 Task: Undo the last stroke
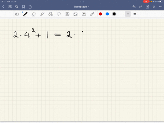pyautogui.click(x=134, y=7)
